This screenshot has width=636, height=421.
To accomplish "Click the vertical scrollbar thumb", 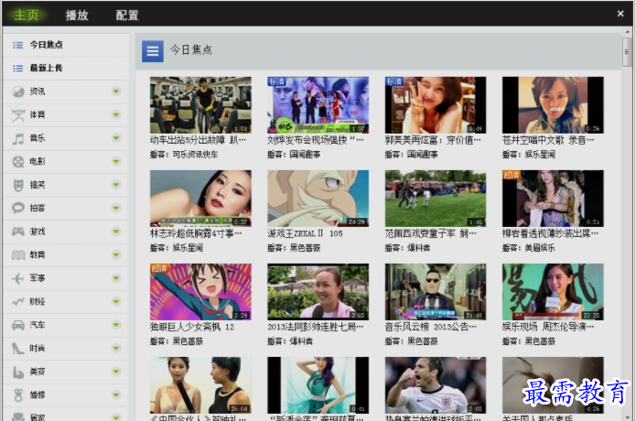I will (x=627, y=51).
